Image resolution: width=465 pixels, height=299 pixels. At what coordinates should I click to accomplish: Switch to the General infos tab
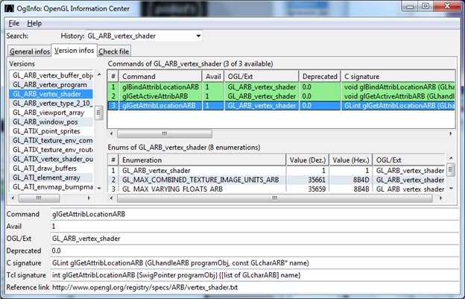click(x=29, y=51)
